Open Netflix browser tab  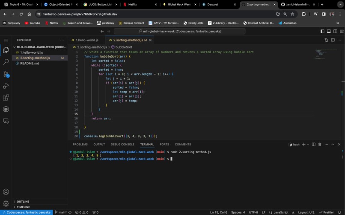(x=140, y=4)
